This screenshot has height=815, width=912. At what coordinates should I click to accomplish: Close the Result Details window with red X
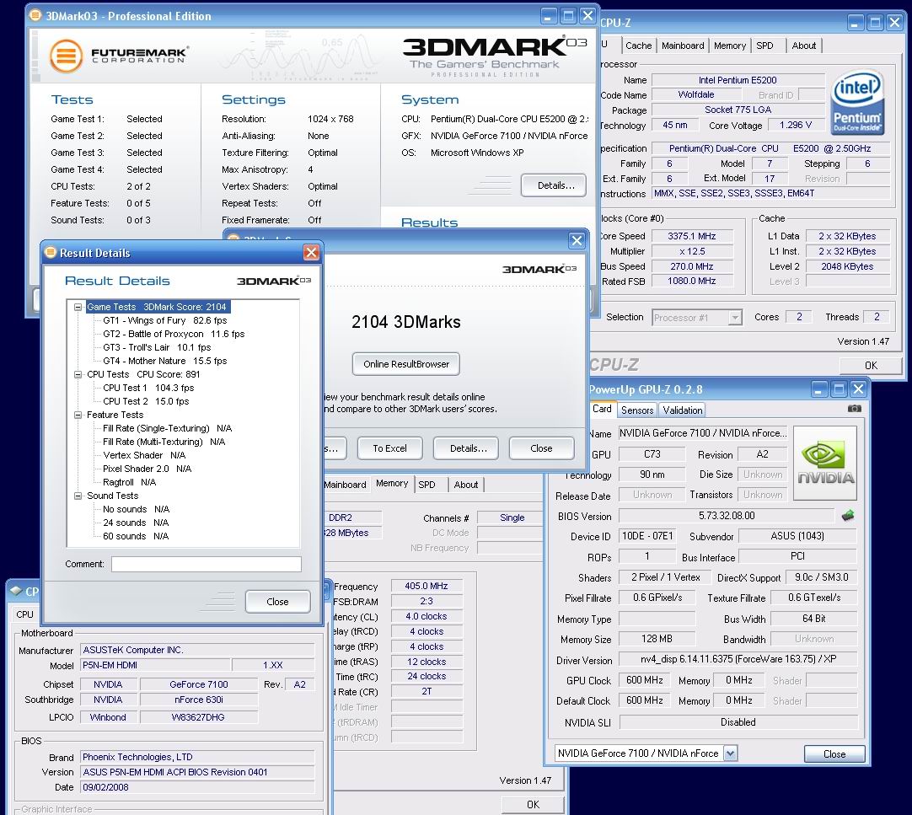pyautogui.click(x=311, y=253)
